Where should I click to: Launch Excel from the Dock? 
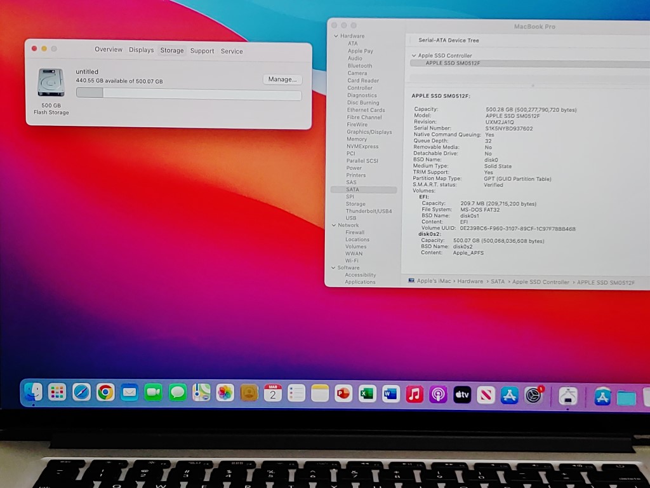point(367,394)
